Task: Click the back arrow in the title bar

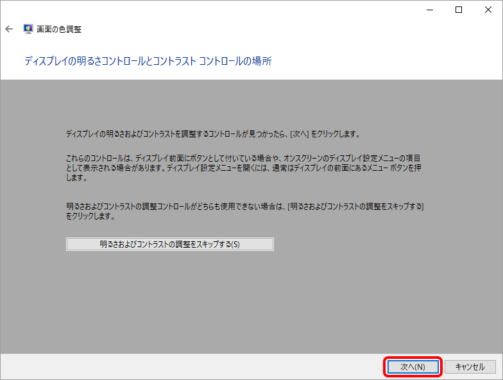Action: tap(9, 29)
